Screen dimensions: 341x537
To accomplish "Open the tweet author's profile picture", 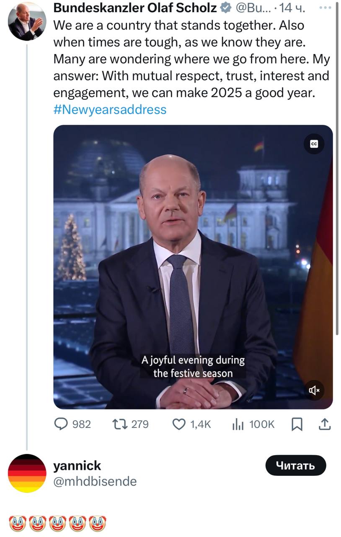I will click(x=27, y=21).
